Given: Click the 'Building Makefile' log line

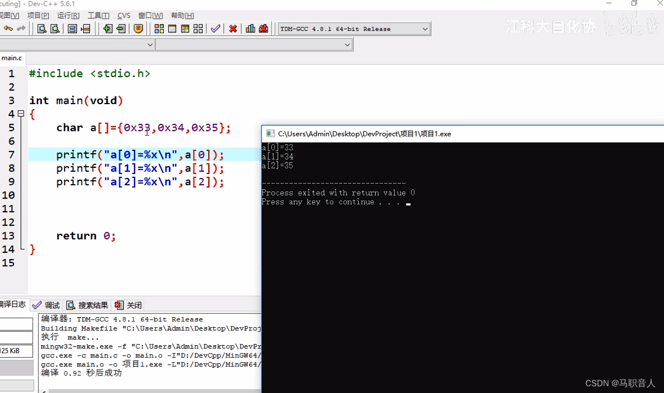Looking at the screenshot, I should tap(151, 328).
